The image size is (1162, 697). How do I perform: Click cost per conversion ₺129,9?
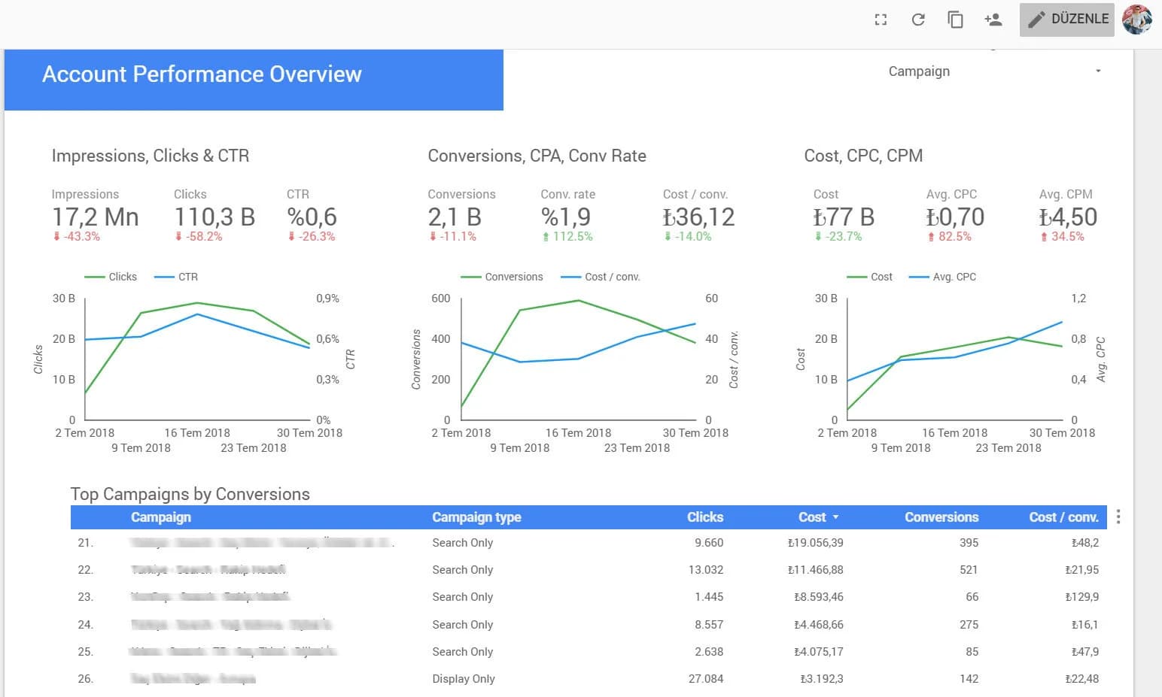click(1081, 597)
